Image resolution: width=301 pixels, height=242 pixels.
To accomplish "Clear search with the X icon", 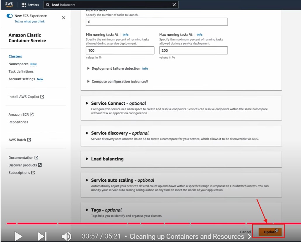I will (174, 5).
